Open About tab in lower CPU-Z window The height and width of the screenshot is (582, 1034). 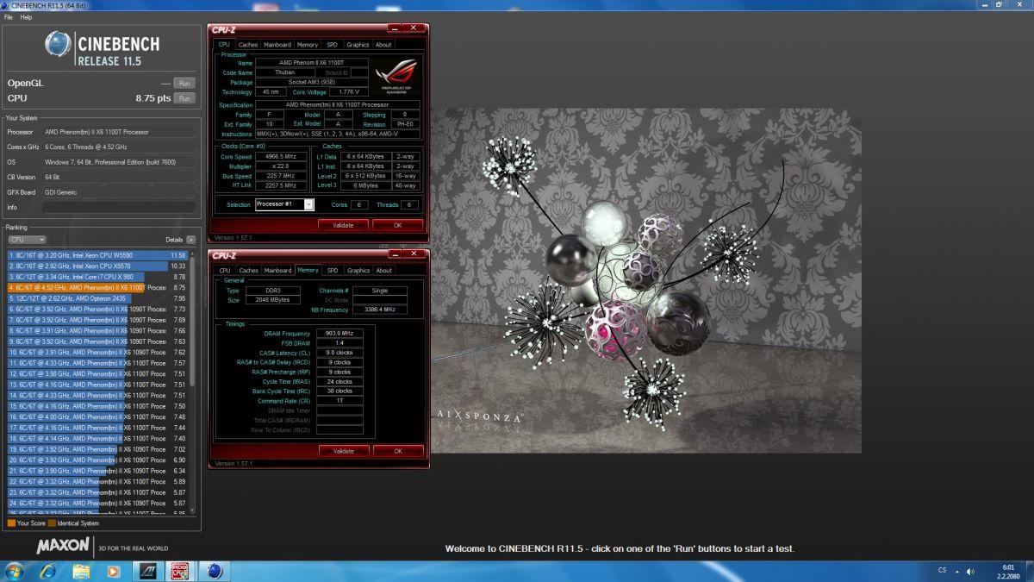pyautogui.click(x=383, y=271)
